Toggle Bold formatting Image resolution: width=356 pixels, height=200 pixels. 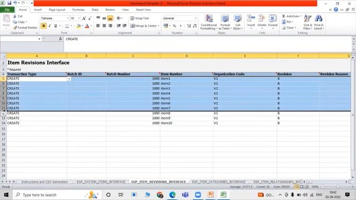43,26
